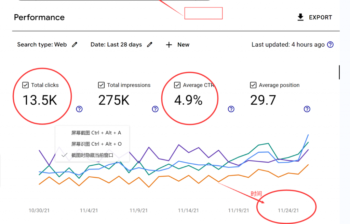350x224 pixels.
Task: Click the 11/24/21 date on chart axis
Action: click(x=288, y=210)
